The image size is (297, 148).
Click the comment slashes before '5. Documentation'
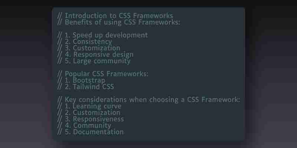[x=60, y=132]
